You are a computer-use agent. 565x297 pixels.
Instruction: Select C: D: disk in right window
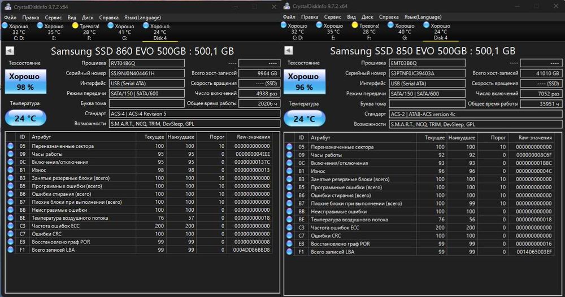tap(294, 31)
